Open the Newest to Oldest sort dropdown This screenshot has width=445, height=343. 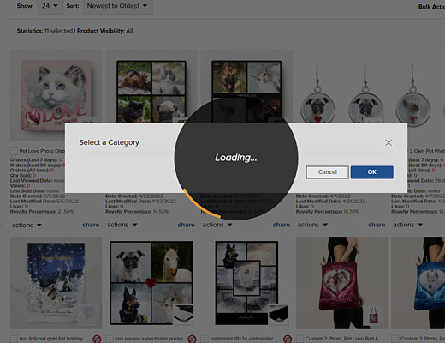coord(117,6)
